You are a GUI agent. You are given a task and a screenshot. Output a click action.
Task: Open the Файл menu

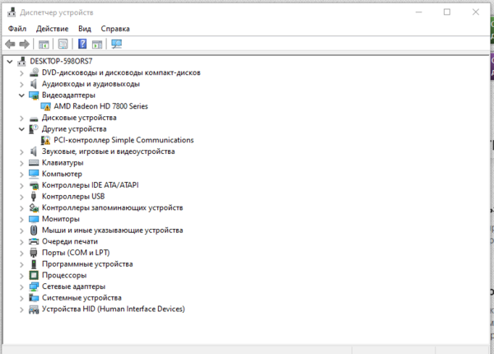pos(17,29)
